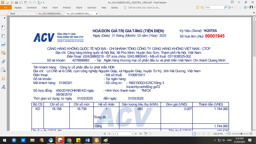Create new PDF from blank page icon

(25, 2)
